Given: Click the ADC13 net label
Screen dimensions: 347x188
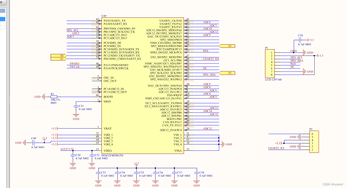Looking at the screenshot, I should tap(214, 108).
